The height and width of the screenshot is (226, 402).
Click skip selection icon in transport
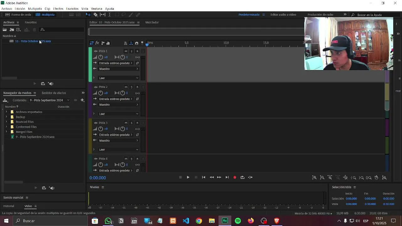[x=250, y=177]
